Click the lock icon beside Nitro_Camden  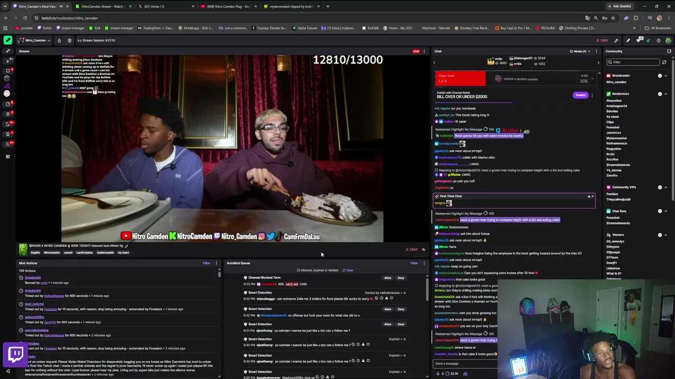[x=59, y=41]
